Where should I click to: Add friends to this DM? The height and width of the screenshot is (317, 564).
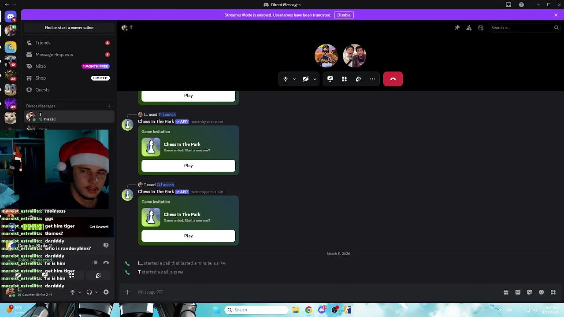click(x=469, y=28)
